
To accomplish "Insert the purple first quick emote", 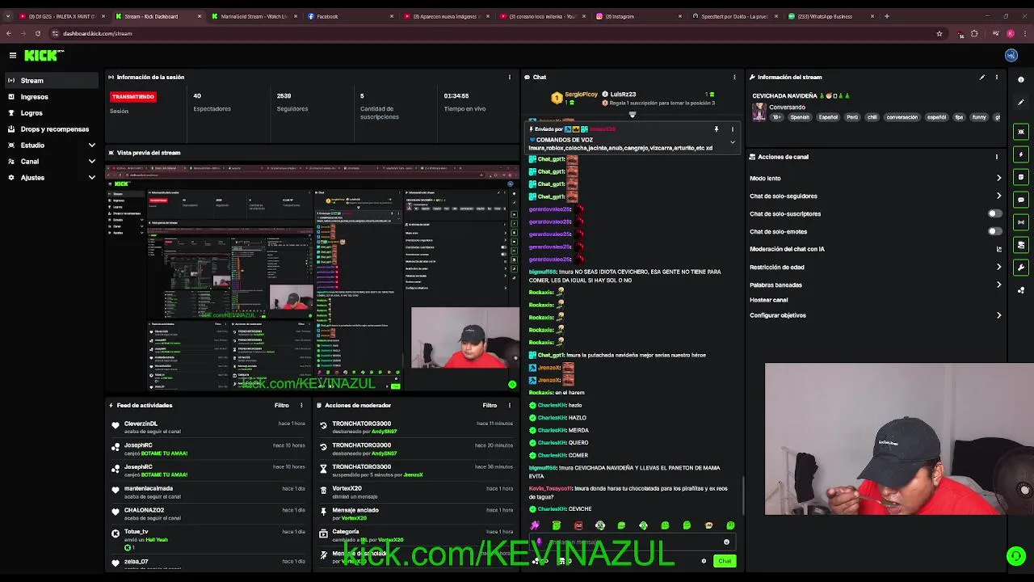I will coord(535,525).
